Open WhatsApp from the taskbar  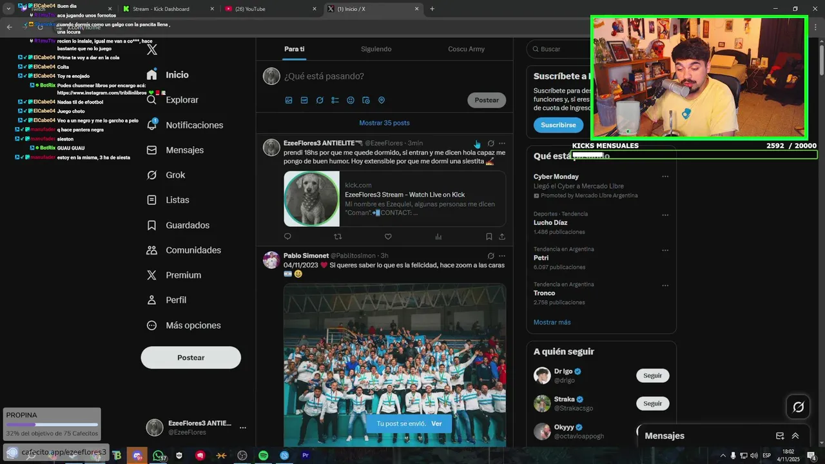coord(159,456)
